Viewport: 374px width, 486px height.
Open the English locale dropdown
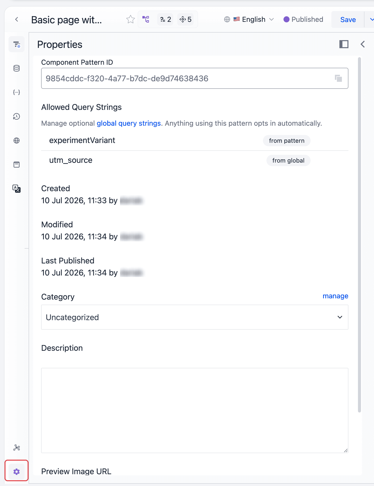tap(249, 19)
